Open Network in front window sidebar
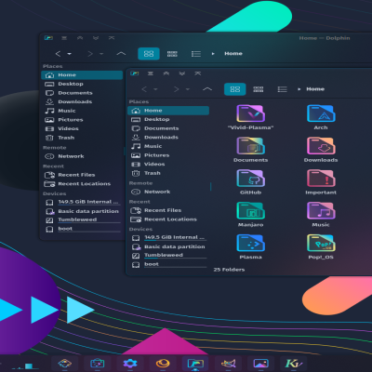This screenshot has height=372, width=372. coord(168,192)
